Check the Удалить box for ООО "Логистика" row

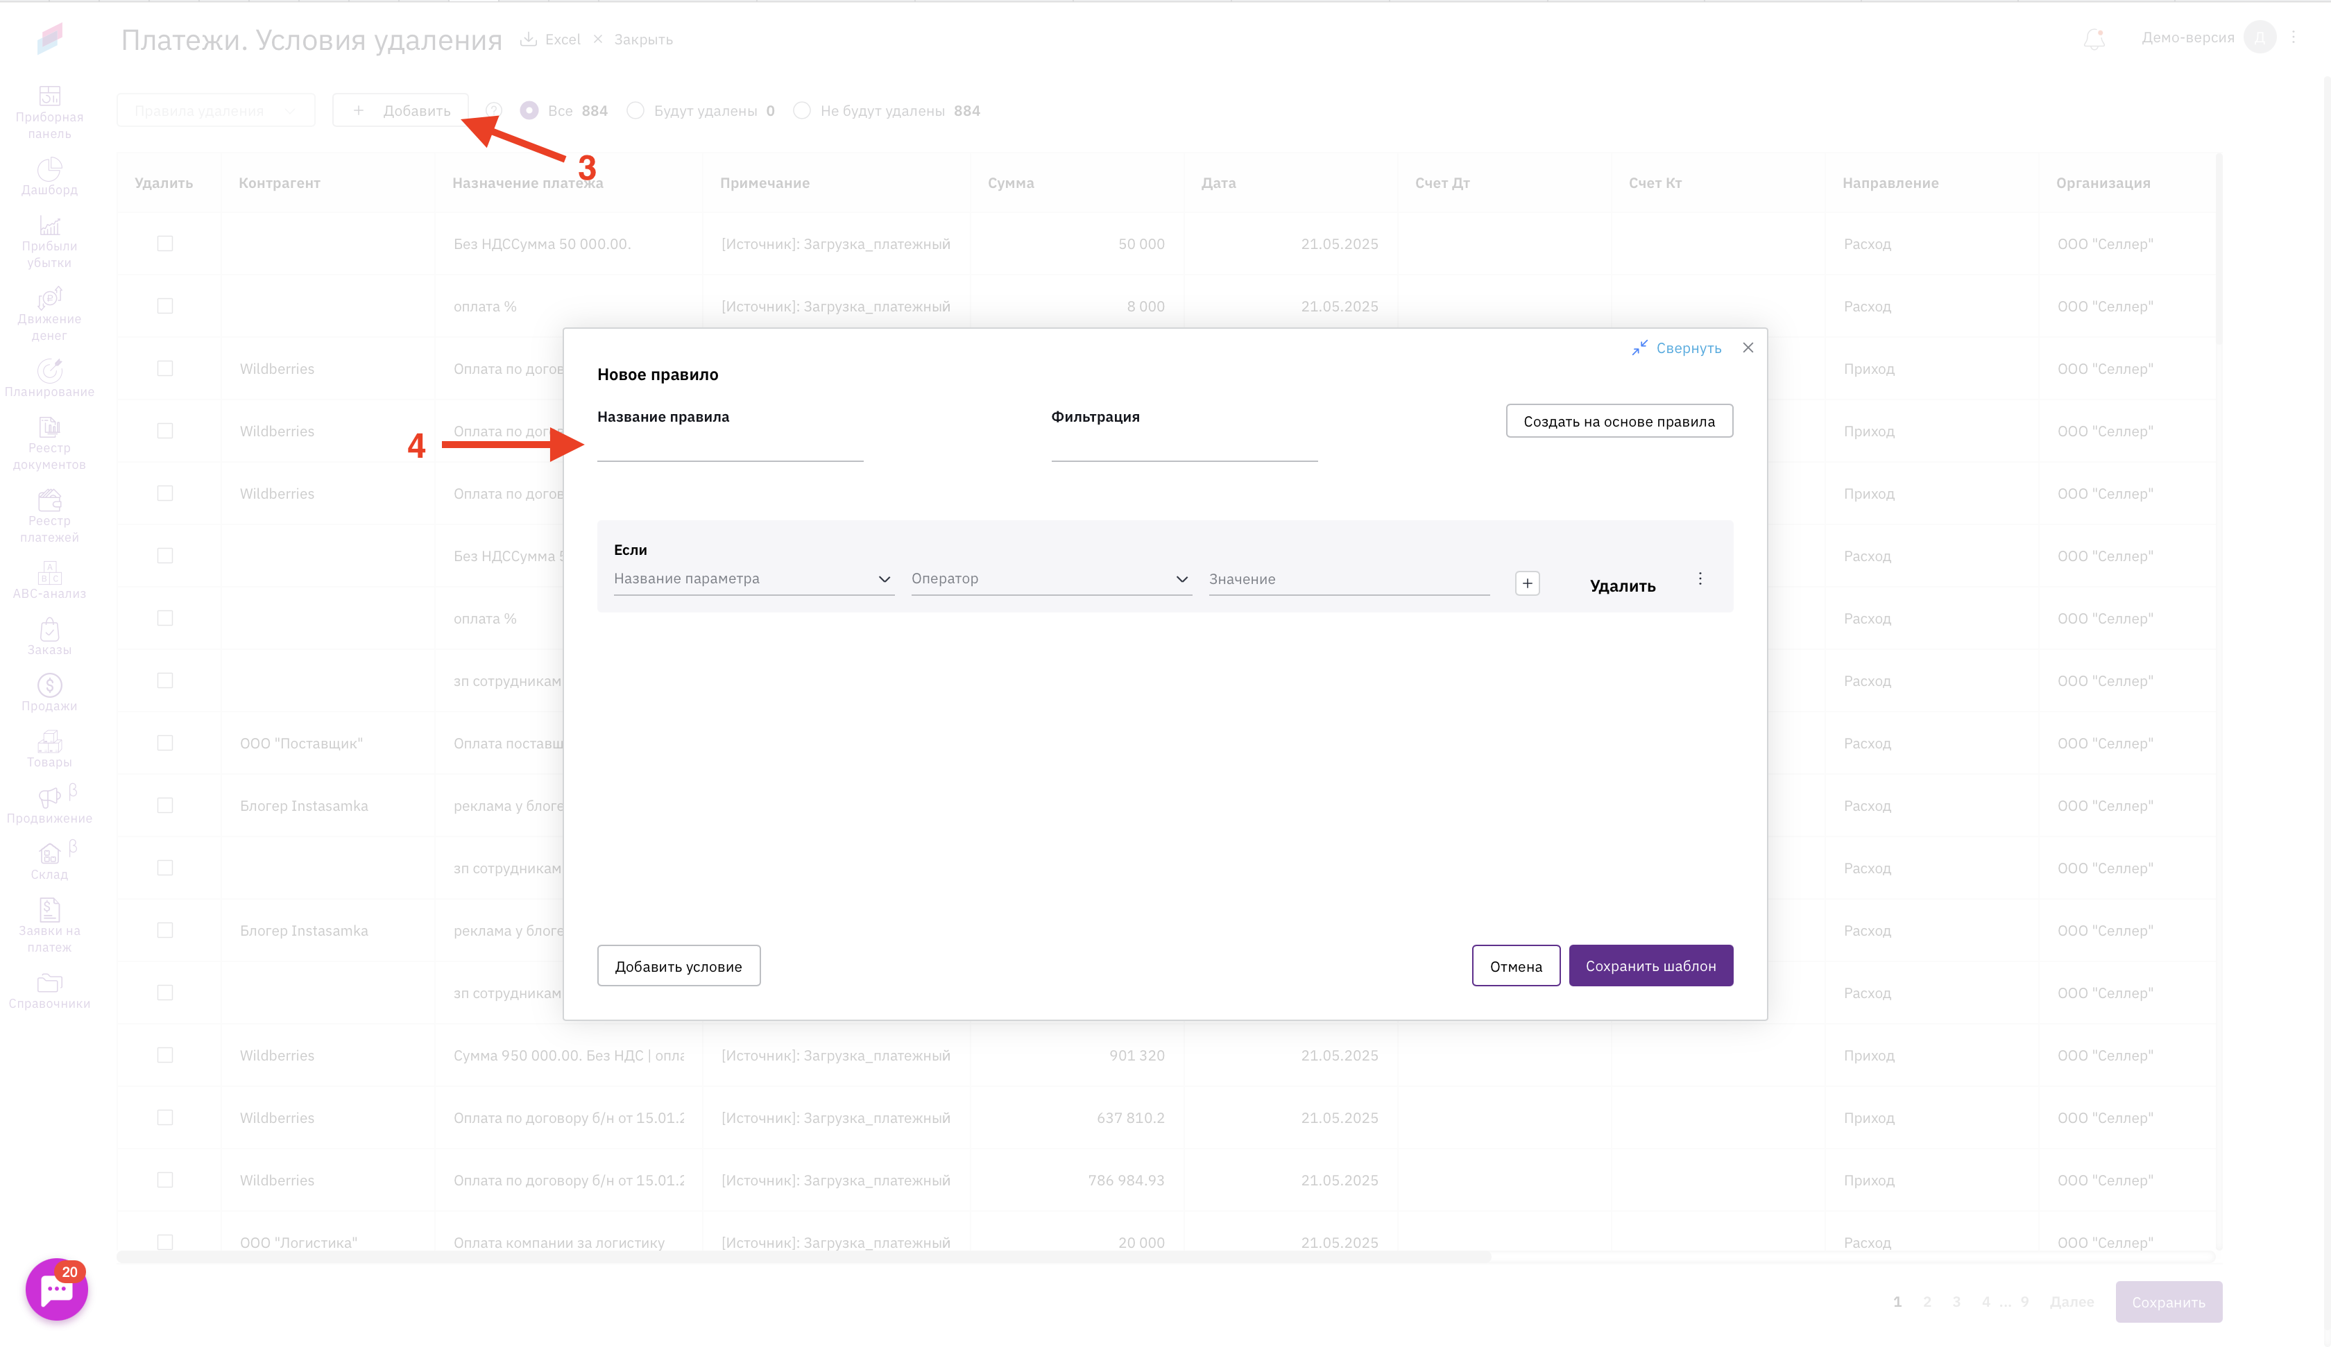(x=164, y=1242)
